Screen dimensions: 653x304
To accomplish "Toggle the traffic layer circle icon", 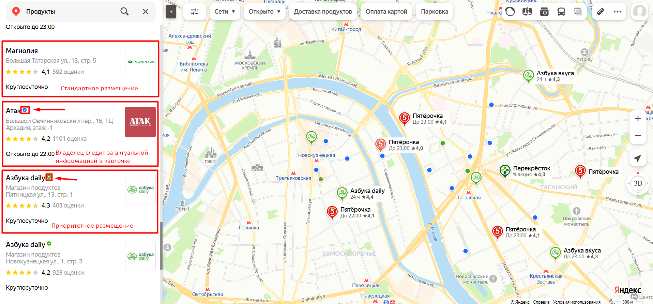I will click(x=510, y=12).
